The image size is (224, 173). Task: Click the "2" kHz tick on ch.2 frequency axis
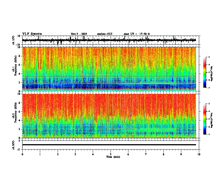(x=20, y=129)
